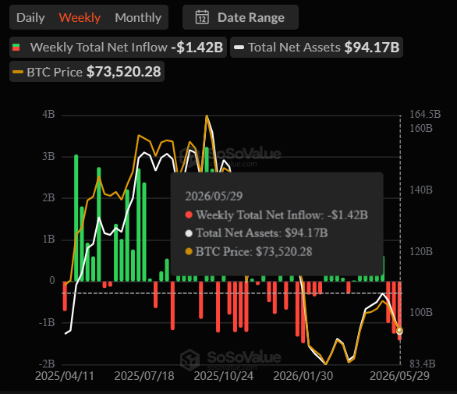This screenshot has width=457, height=394.
Task: Switch to the Monthly view tab
Action: [x=138, y=17]
